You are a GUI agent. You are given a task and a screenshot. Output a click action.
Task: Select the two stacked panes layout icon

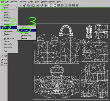click(x=59, y=6)
